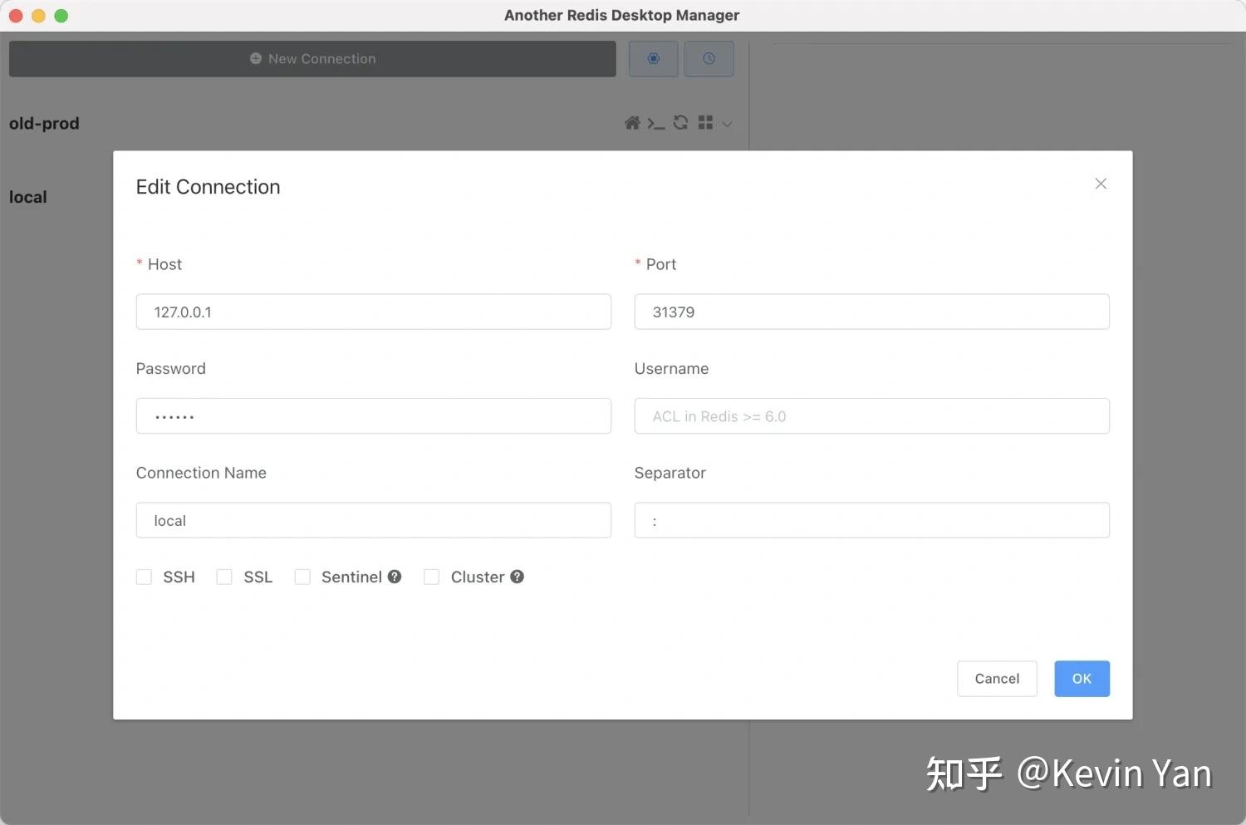The width and height of the screenshot is (1246, 825).
Task: Open the application settings gear icon
Action: (x=653, y=58)
